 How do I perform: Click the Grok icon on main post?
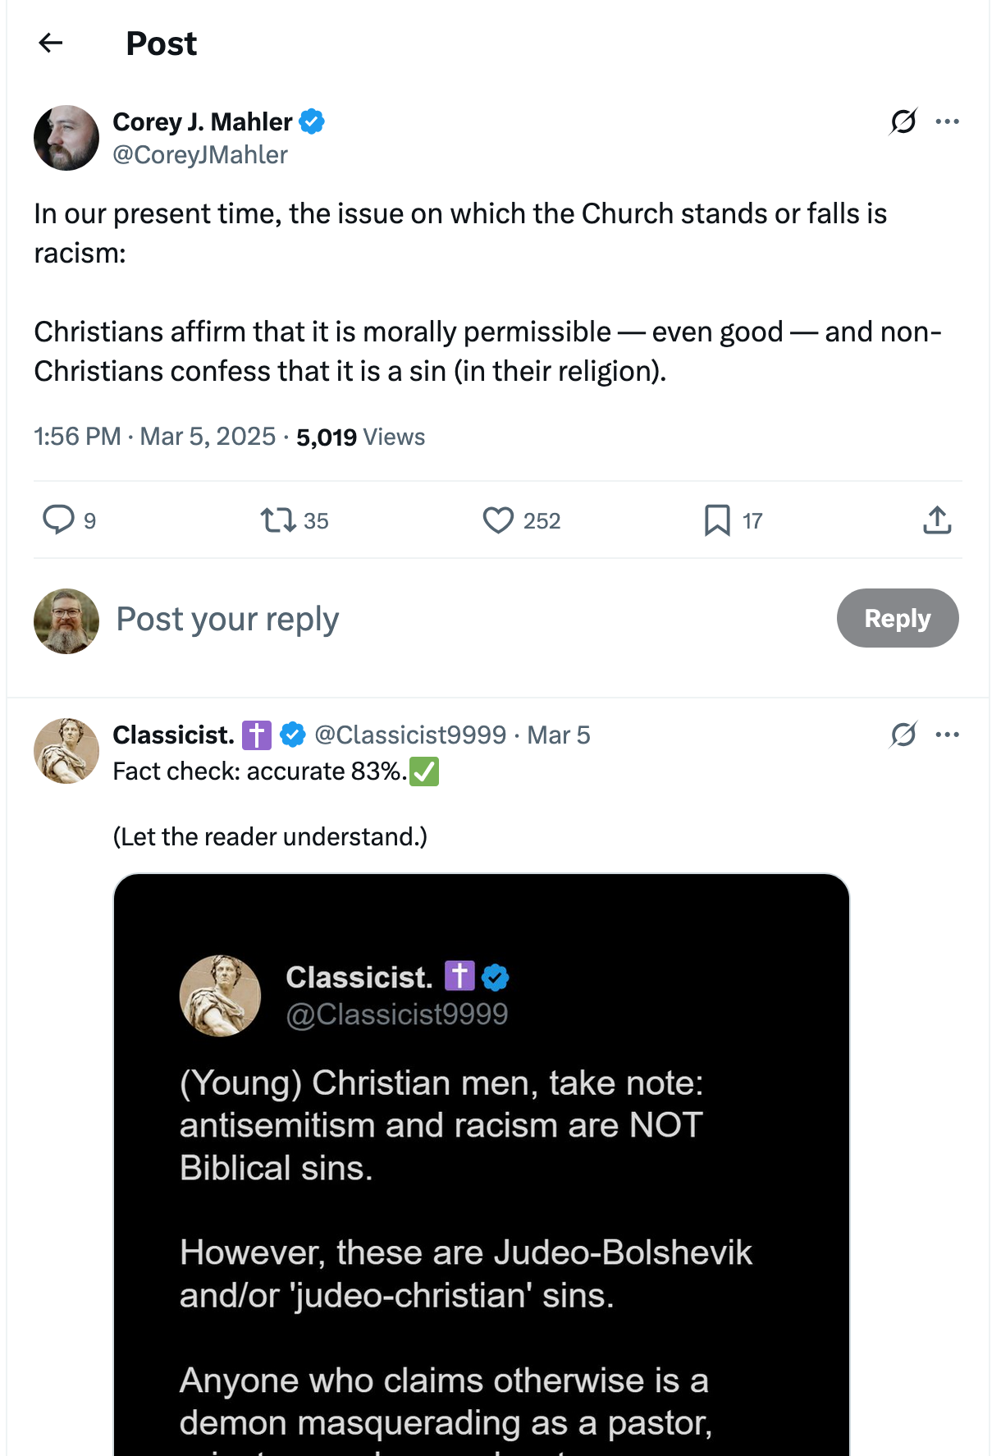[x=903, y=121]
